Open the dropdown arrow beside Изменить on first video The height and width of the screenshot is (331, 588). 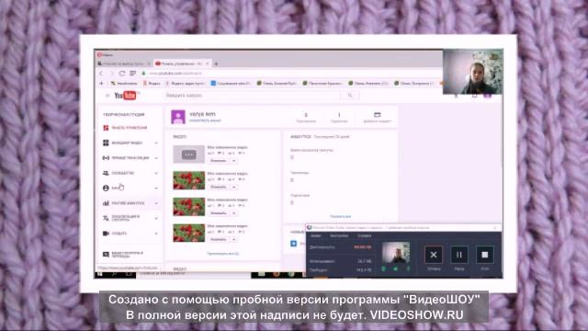click(x=233, y=161)
